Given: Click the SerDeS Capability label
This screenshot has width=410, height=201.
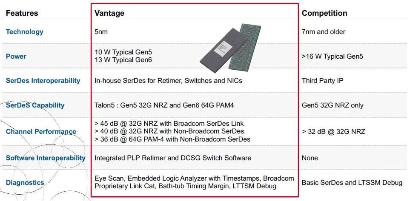Looking at the screenshot, I should [35, 105].
